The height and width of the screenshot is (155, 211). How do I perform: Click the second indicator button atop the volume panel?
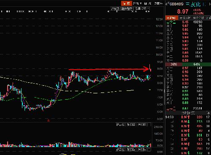pyautogui.click(x=131, y=125)
